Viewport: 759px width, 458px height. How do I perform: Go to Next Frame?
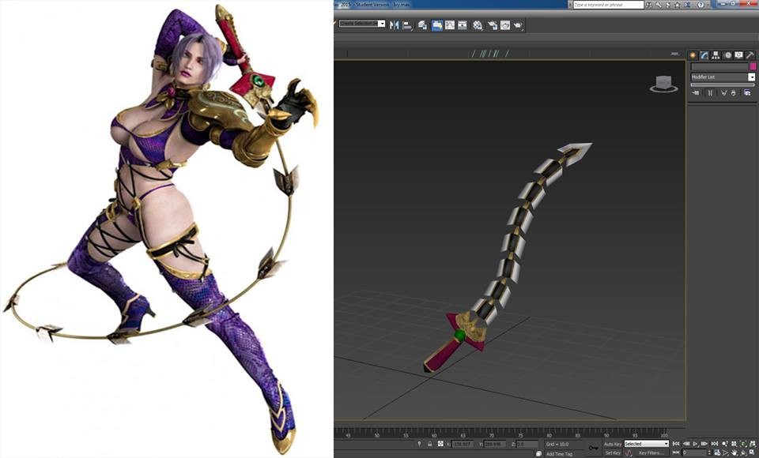pyautogui.click(x=704, y=444)
